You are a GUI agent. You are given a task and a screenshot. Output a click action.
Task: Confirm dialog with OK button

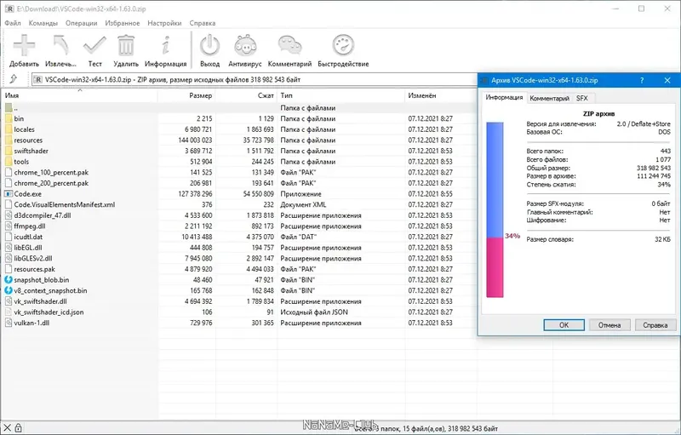tap(564, 324)
